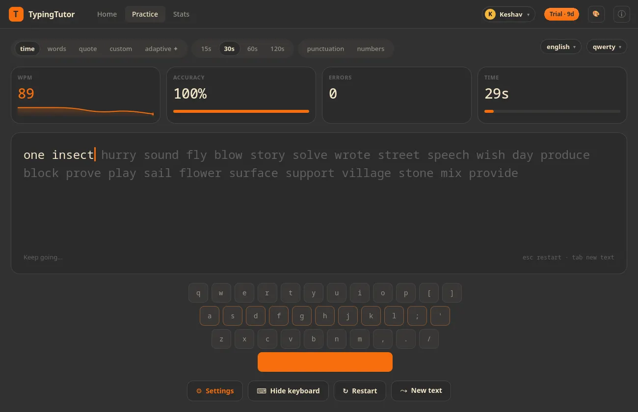
Task: Set duration to 120s
Action: 277,49
